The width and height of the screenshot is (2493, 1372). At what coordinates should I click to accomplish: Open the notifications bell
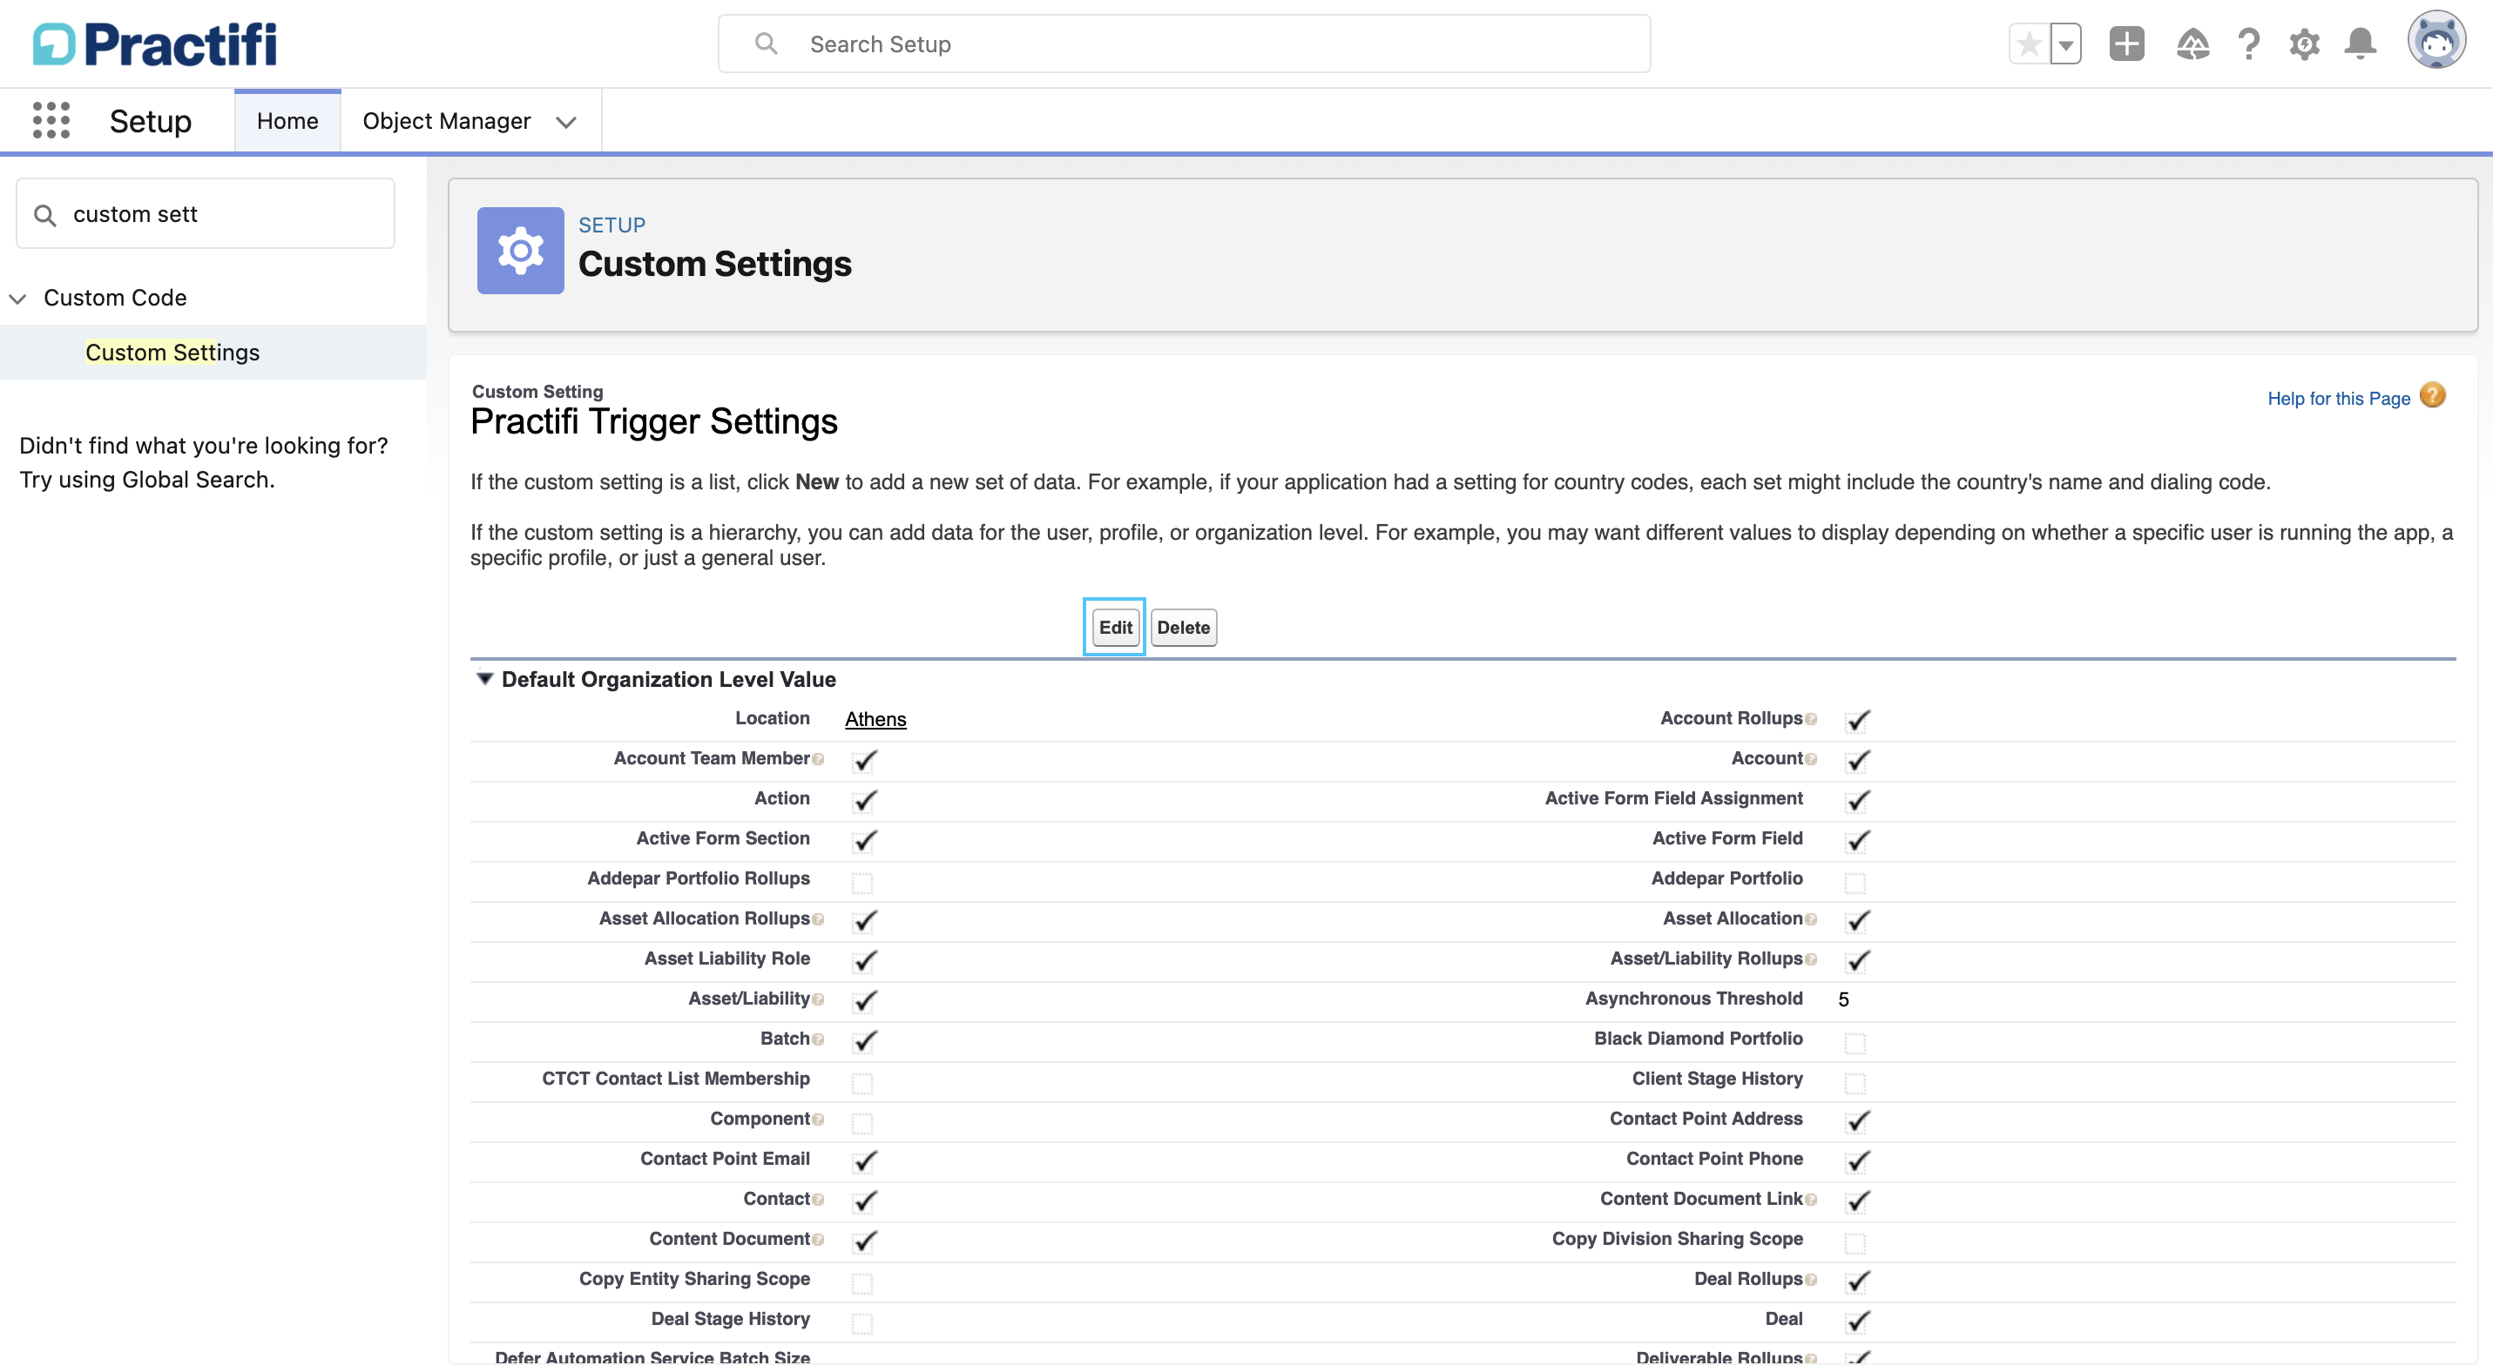pyautogui.click(x=2361, y=44)
